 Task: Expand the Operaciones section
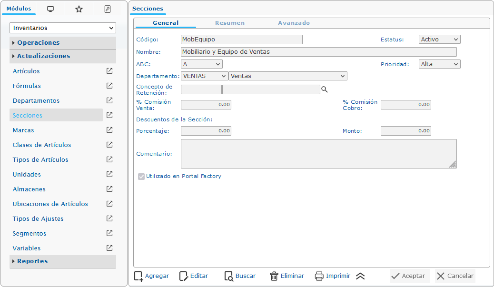point(63,43)
